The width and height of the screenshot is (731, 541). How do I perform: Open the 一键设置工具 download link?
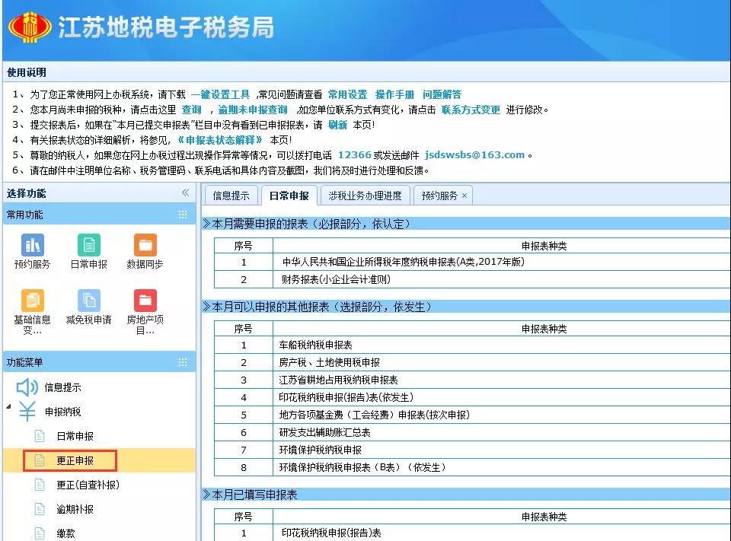point(220,94)
